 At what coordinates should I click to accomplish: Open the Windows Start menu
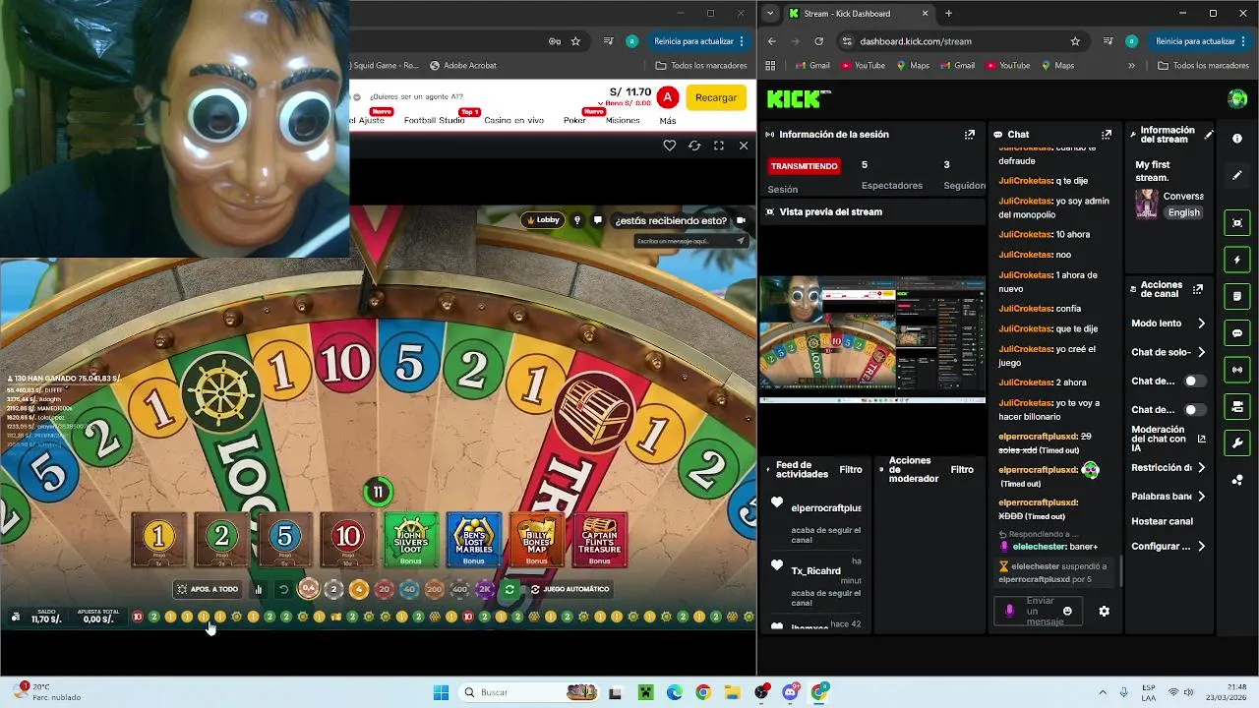(441, 692)
